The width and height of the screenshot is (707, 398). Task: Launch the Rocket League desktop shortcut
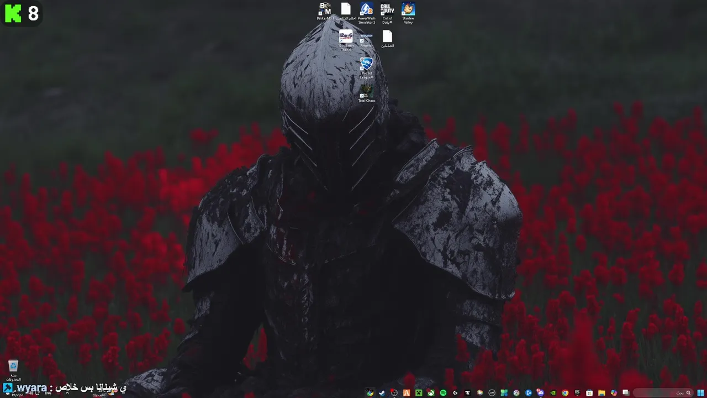[x=366, y=68]
